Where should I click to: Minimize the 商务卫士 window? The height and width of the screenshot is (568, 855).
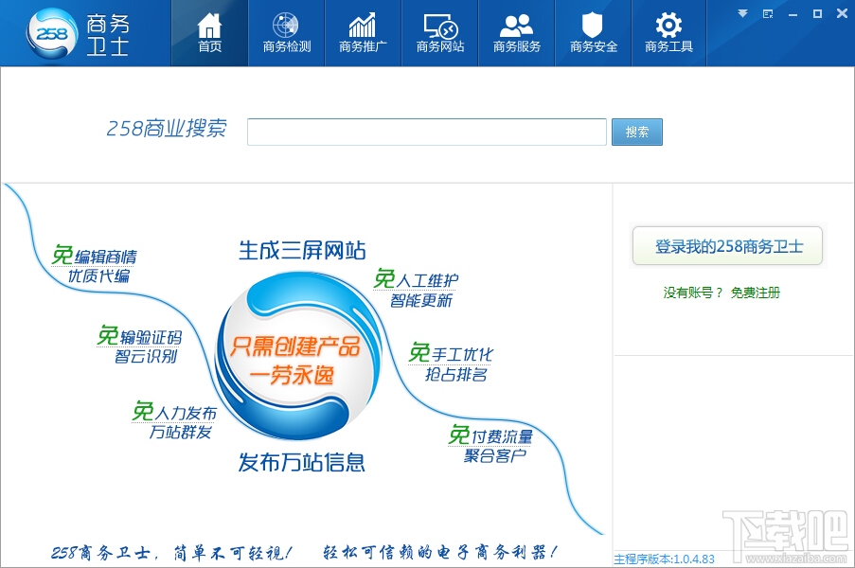click(x=793, y=15)
